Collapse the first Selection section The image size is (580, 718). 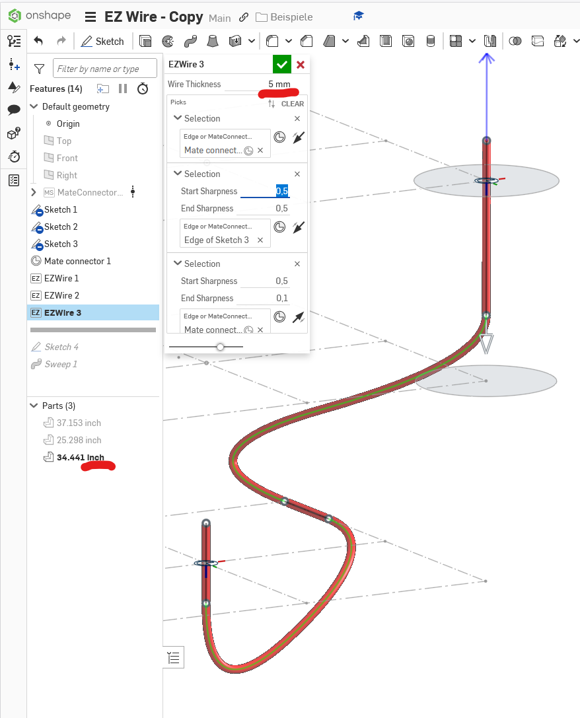178,118
